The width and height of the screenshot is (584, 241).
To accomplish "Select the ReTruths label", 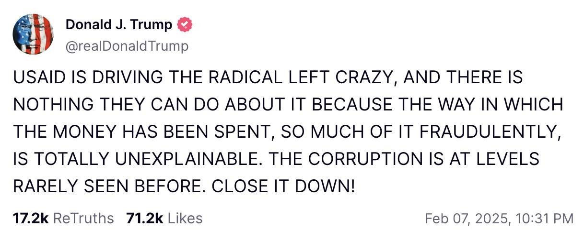I will pyautogui.click(x=83, y=219).
